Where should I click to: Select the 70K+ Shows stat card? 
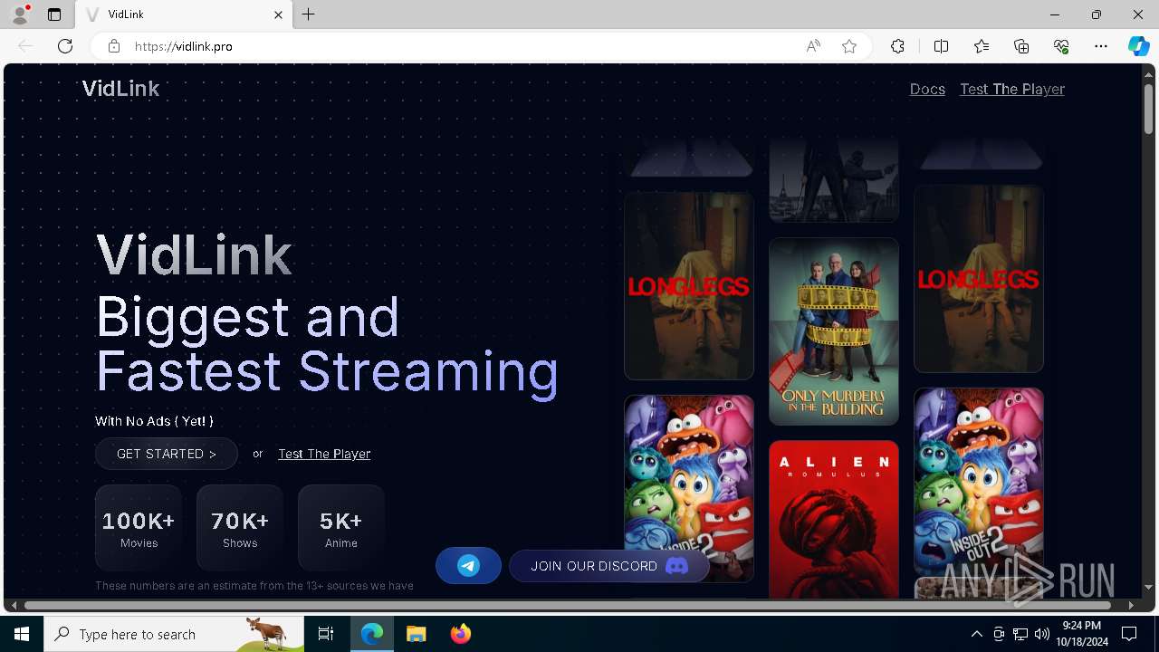[240, 528]
